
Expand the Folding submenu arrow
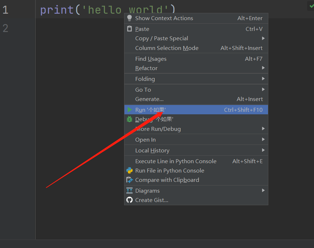(x=263, y=79)
